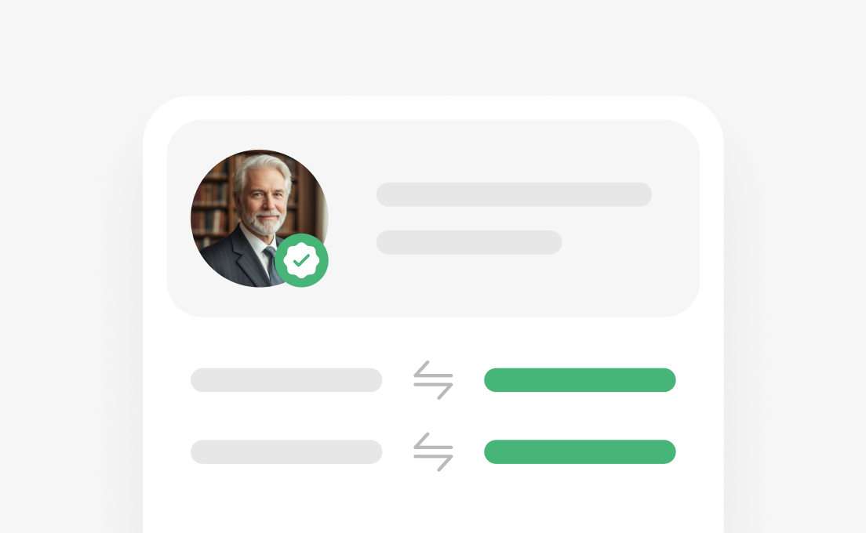Click the lower swap arrows icon

[x=434, y=452]
